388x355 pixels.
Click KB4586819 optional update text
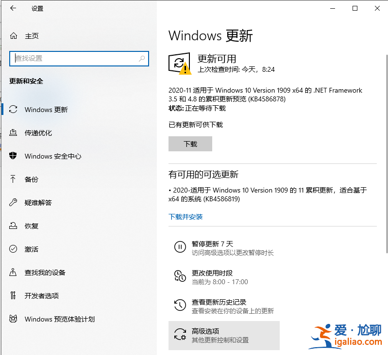(268, 194)
